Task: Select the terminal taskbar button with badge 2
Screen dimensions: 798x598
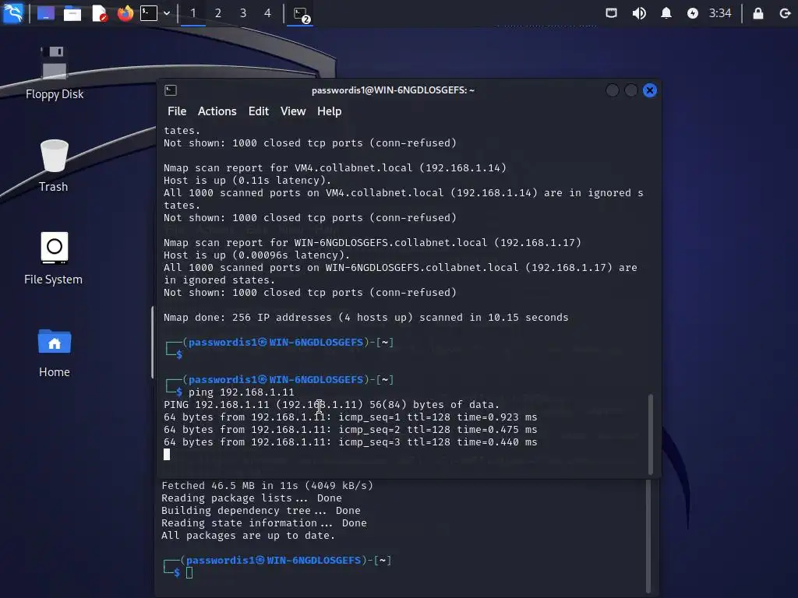Action: pyautogui.click(x=301, y=14)
